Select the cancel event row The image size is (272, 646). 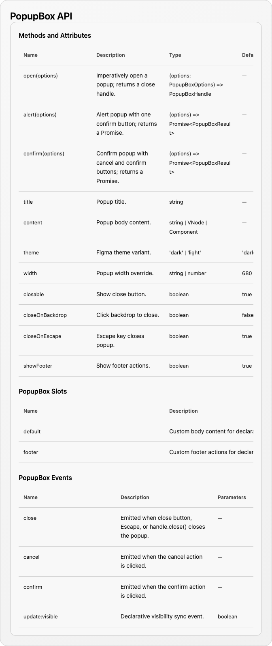(x=136, y=562)
